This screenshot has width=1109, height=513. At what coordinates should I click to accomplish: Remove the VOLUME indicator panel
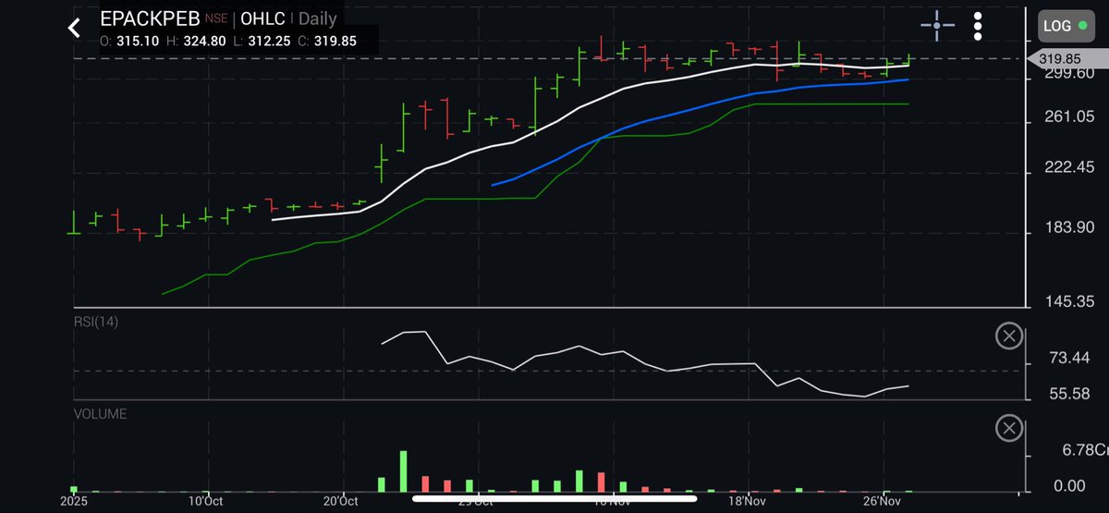1008,428
